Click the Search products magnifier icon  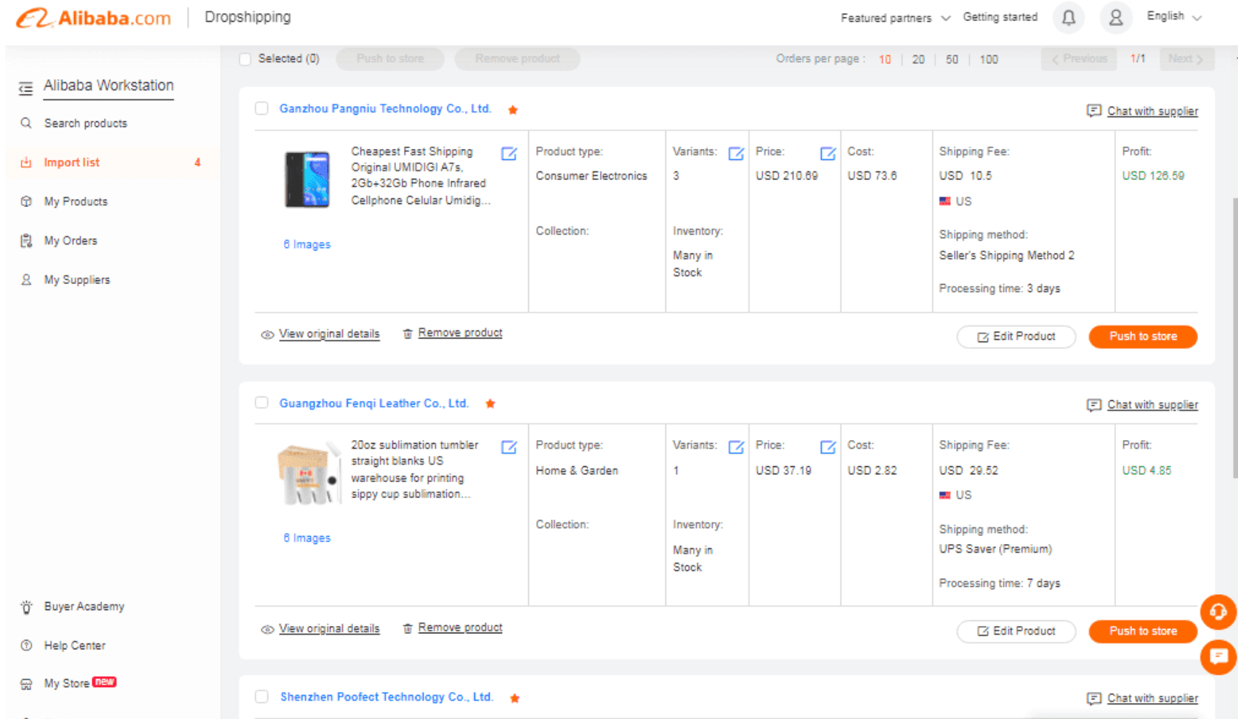(26, 123)
